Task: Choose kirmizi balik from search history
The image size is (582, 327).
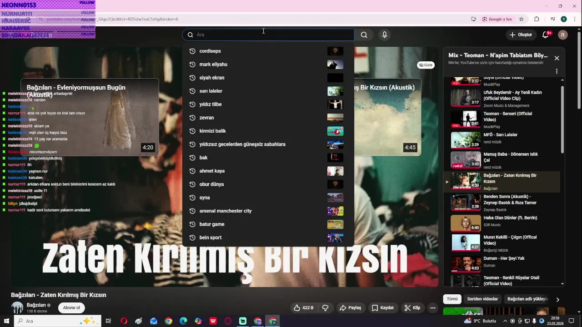Action: pos(268,131)
